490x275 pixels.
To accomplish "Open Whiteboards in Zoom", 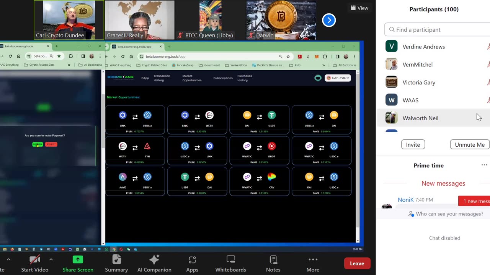I will (x=230, y=264).
